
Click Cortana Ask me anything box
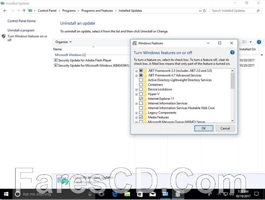(x=54, y=194)
